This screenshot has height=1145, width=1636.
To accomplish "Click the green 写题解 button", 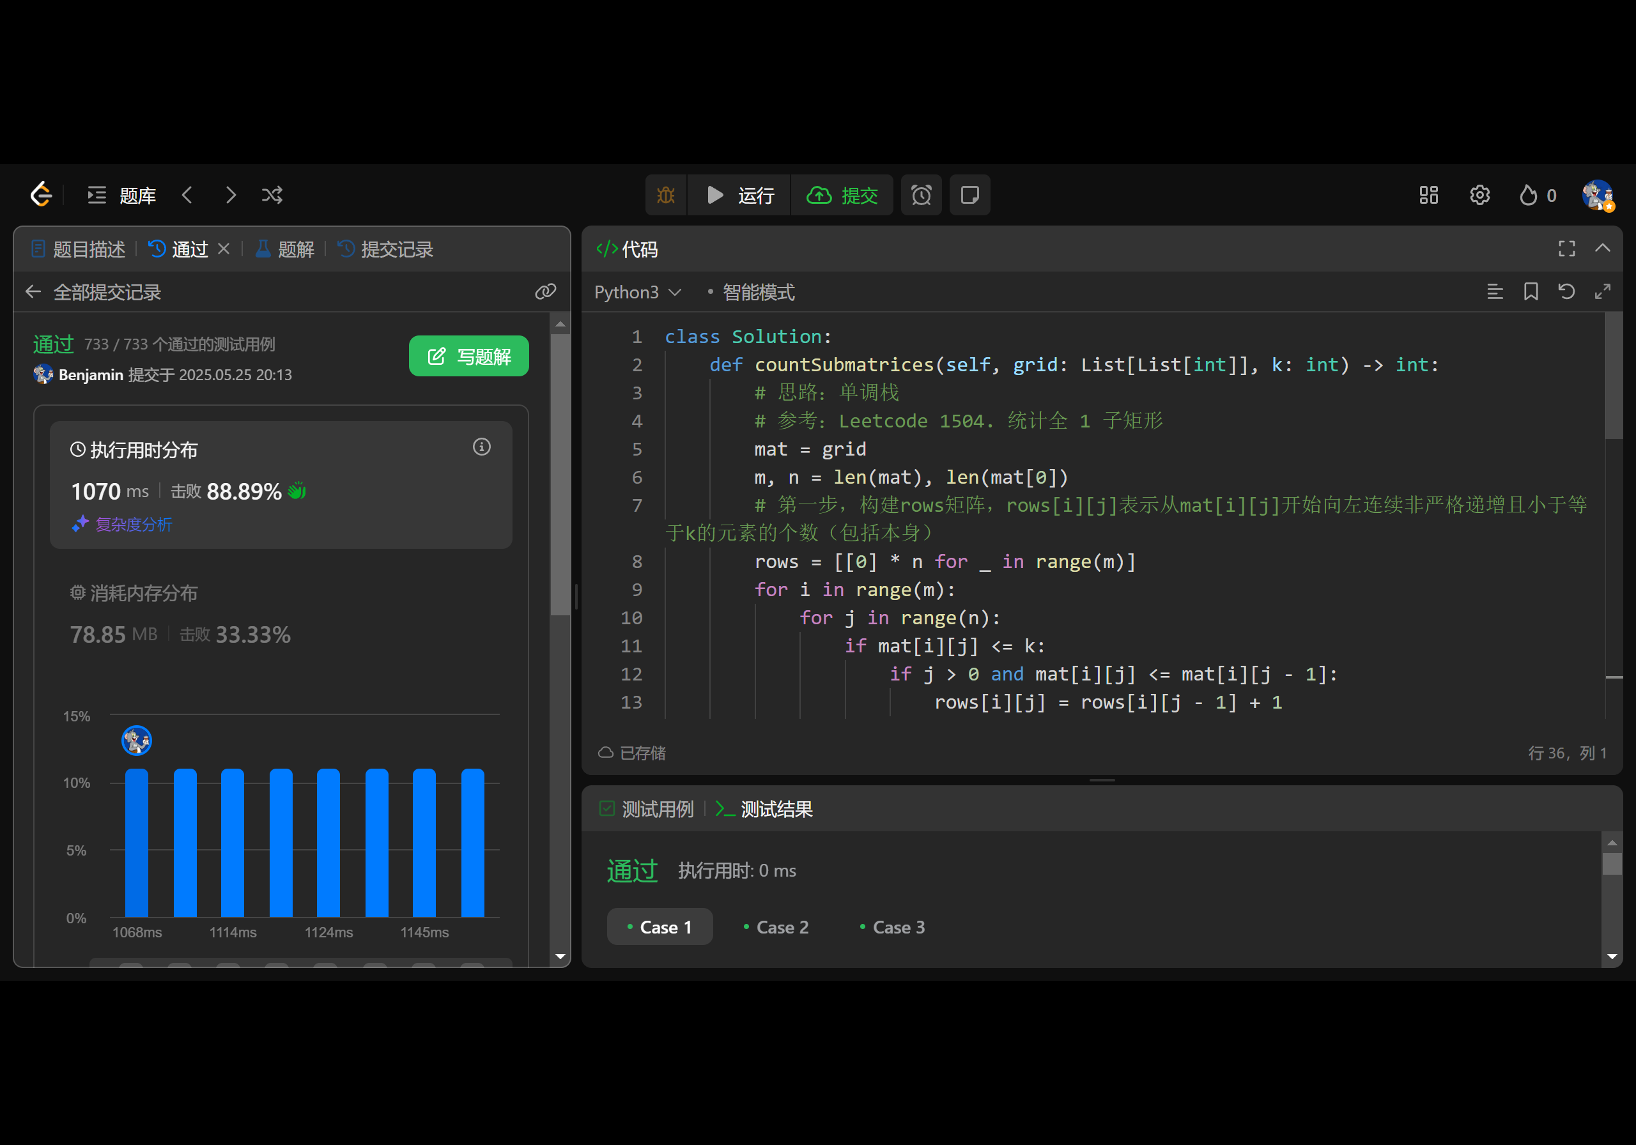I will point(468,357).
